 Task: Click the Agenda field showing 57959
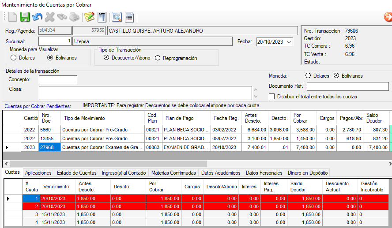[89, 30]
